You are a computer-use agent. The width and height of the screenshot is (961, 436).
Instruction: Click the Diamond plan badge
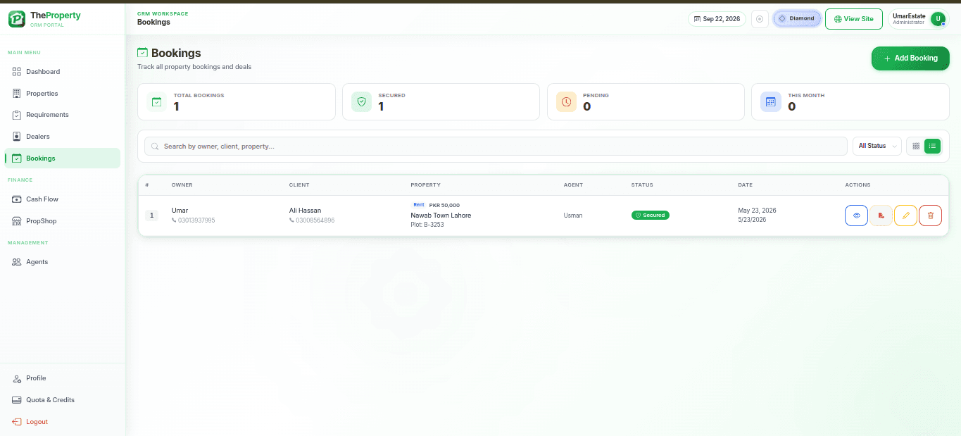coord(797,18)
